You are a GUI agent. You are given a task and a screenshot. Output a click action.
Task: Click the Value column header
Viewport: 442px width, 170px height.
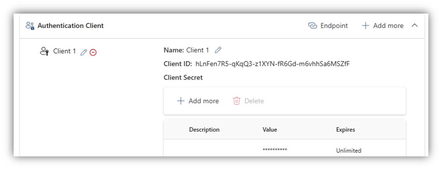point(270,130)
